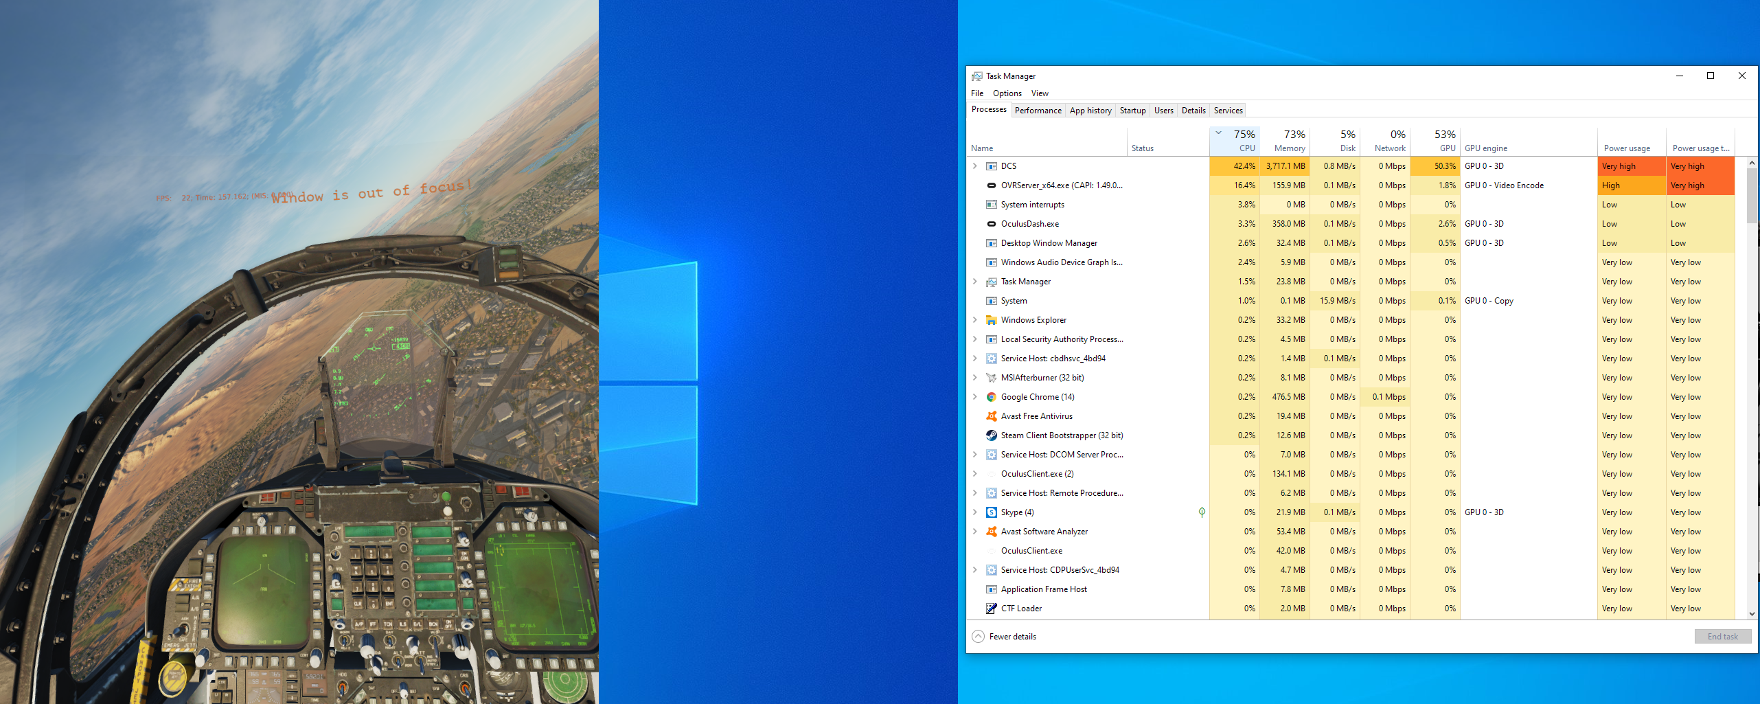The image size is (1760, 704).
Task: Open the Services tab
Action: 1228,111
